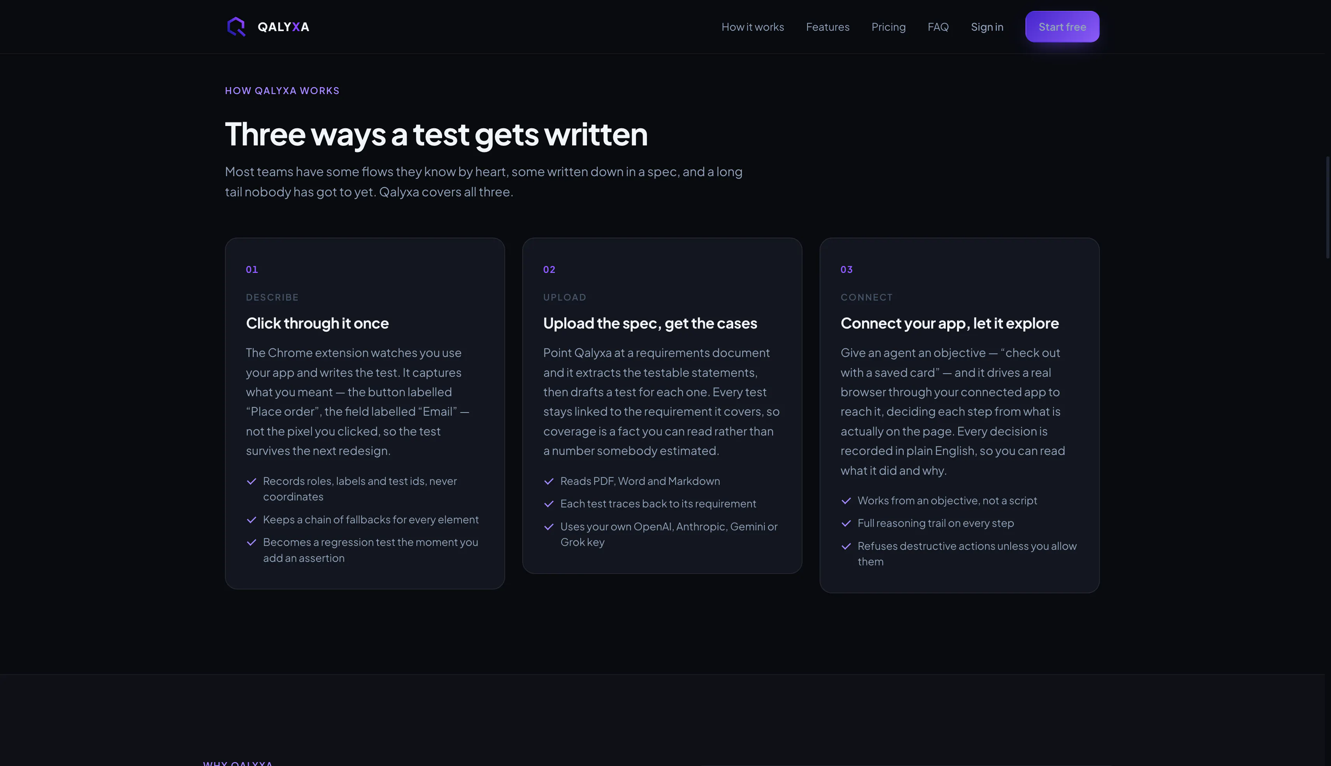The image size is (1331, 766).
Task: Click the Connect your app, let it explore title
Action: (949, 324)
